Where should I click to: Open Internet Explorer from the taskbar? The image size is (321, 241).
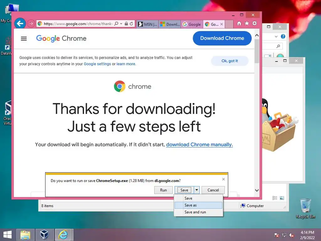63,235
